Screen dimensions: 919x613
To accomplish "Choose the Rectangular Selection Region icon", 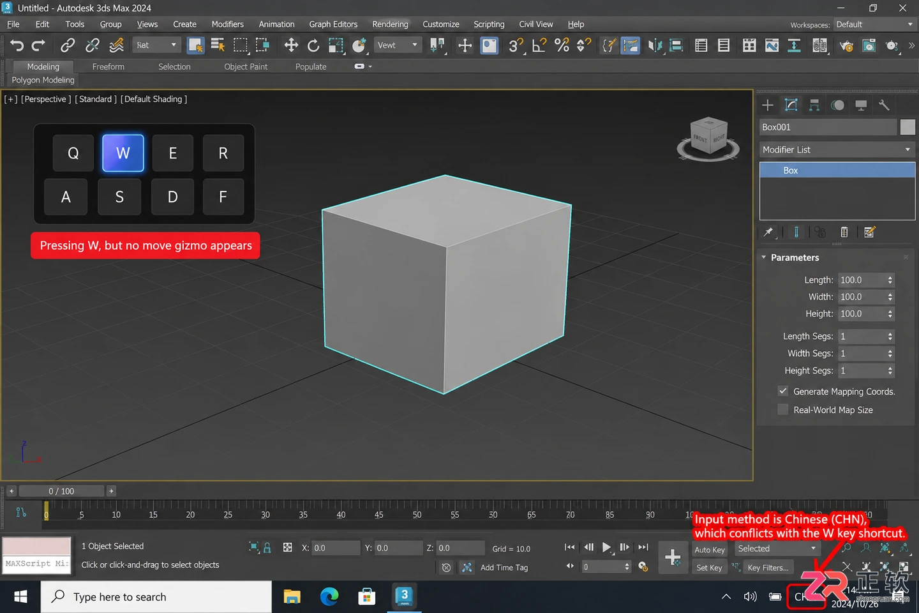I will [240, 45].
